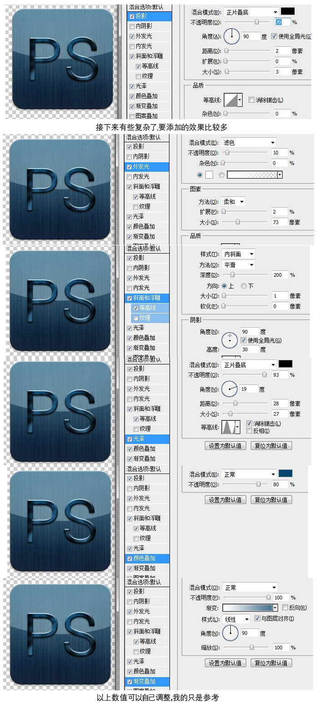This screenshot has height=703, width=318.
Task: Click the angle field showing 19
Action: point(249,389)
